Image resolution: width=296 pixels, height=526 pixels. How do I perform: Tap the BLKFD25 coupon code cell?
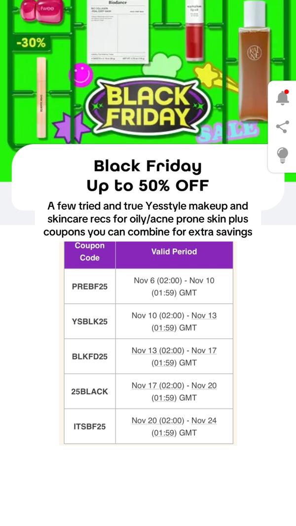coord(90,356)
